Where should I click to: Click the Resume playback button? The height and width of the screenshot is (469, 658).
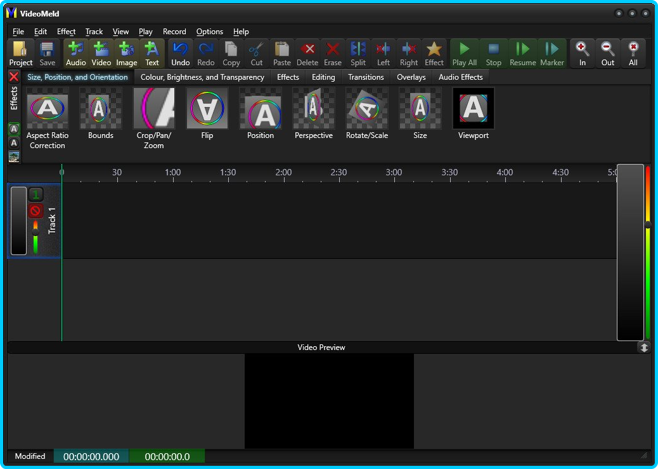point(523,54)
